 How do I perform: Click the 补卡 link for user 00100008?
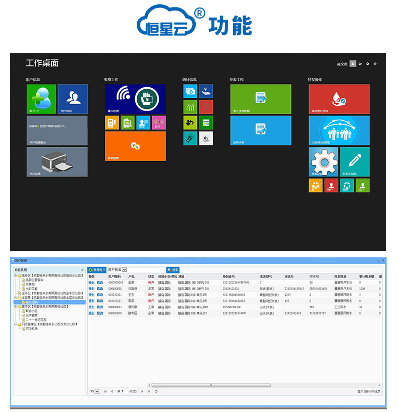tap(92, 313)
